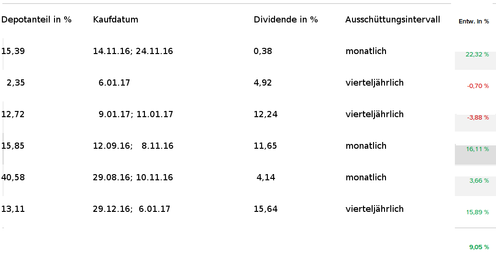Select the -0,70 % performance value
The image size is (496, 264).
click(x=478, y=86)
